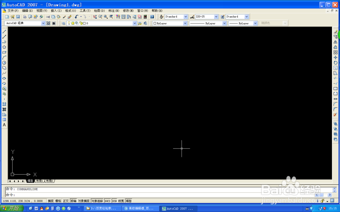Screen dimensions: 340x212
Task: Toggle 极轴 polar tracking in status bar
Action: point(73,201)
